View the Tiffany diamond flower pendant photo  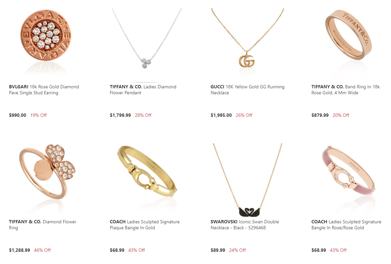click(x=146, y=42)
